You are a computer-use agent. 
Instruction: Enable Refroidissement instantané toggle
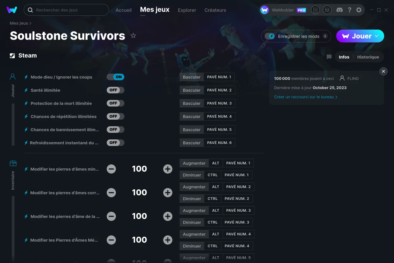click(116, 143)
